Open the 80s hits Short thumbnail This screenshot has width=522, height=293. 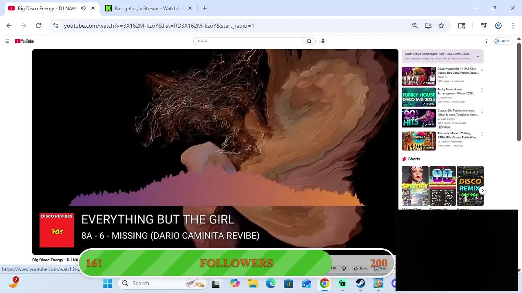pyautogui.click(x=442, y=186)
